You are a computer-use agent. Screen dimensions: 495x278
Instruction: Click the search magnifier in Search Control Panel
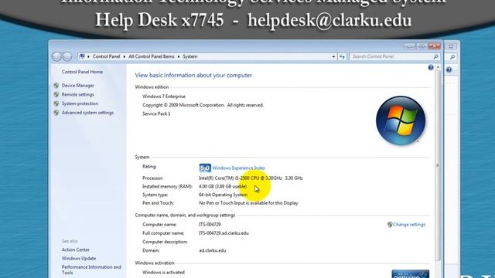(x=436, y=56)
